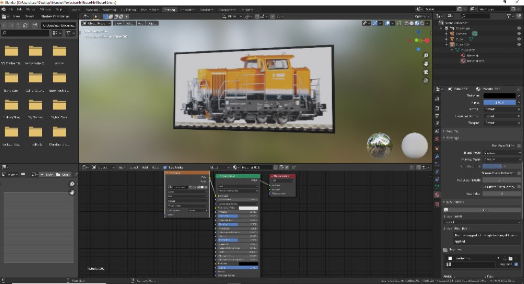Open the Blend Mode dropdown

coord(501,152)
